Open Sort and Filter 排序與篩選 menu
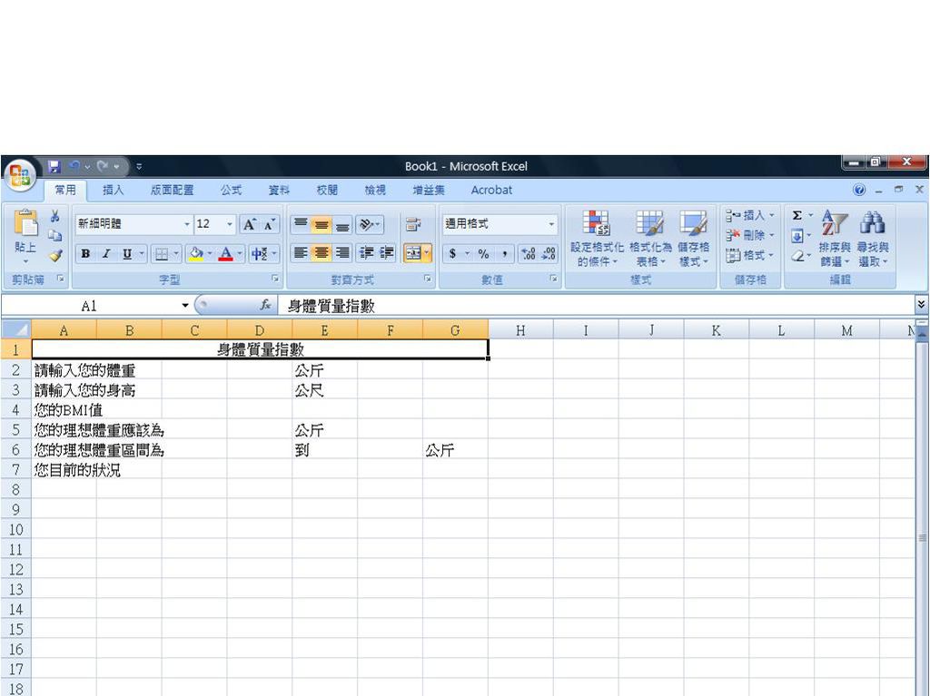 point(835,239)
